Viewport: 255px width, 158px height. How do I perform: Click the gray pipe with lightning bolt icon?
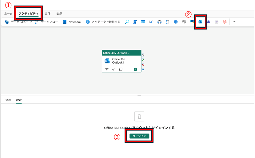pyautogui.click(x=184, y=22)
